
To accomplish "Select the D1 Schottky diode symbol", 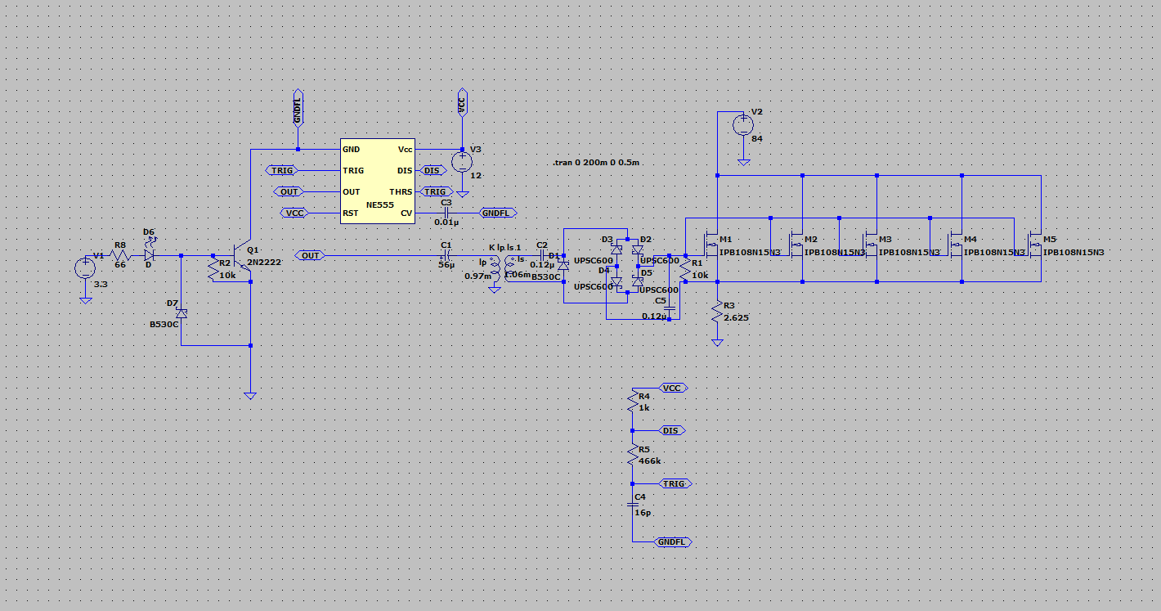I will tap(563, 267).
